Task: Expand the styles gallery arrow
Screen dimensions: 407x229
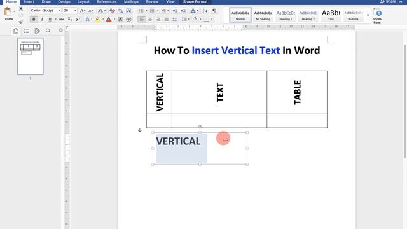Action: pyautogui.click(x=368, y=15)
